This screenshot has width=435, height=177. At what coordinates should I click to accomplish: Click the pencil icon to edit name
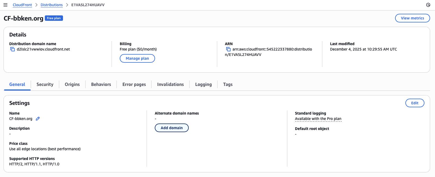point(38,119)
